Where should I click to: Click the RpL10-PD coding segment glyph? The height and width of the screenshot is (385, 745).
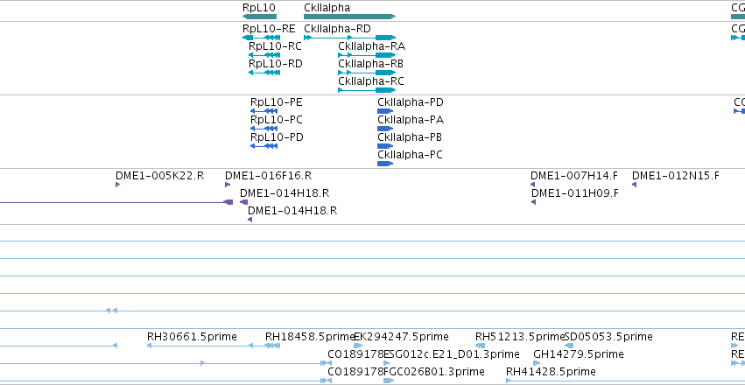(x=264, y=146)
